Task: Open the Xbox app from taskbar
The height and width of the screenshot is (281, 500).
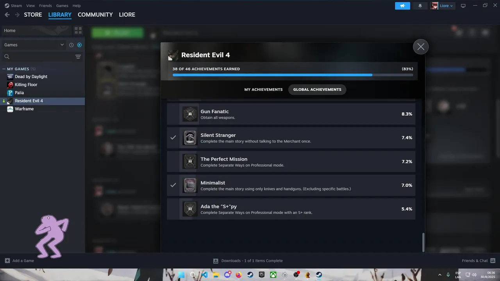Action: click(x=273, y=275)
